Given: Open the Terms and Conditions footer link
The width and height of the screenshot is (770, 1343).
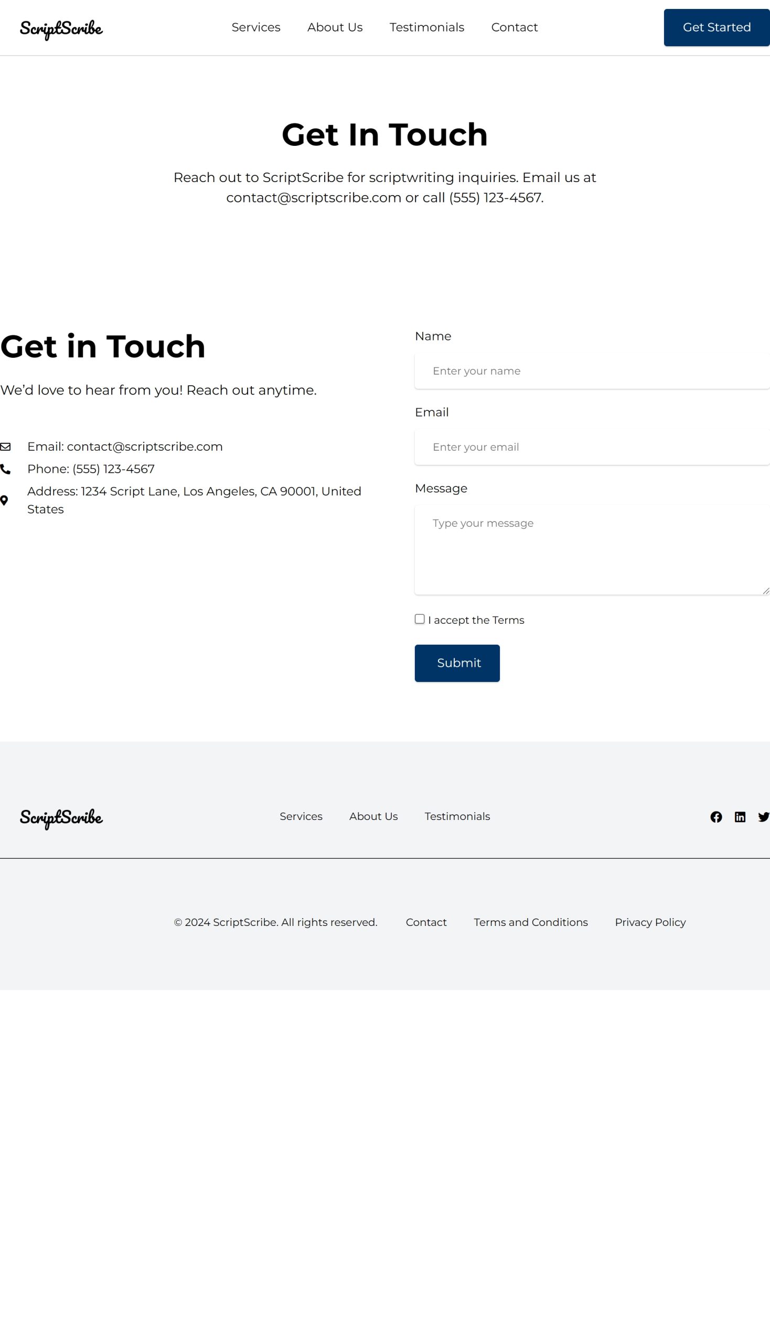Looking at the screenshot, I should (530, 922).
